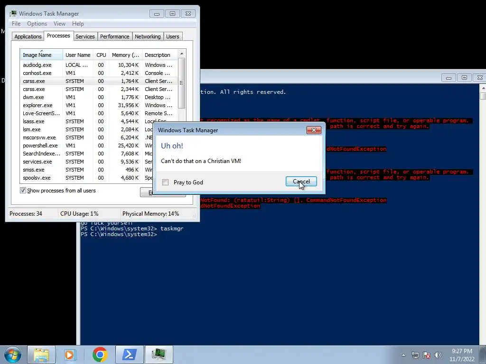Show hidden tray icons arrow
This screenshot has width=486, height=364.
(x=403, y=355)
